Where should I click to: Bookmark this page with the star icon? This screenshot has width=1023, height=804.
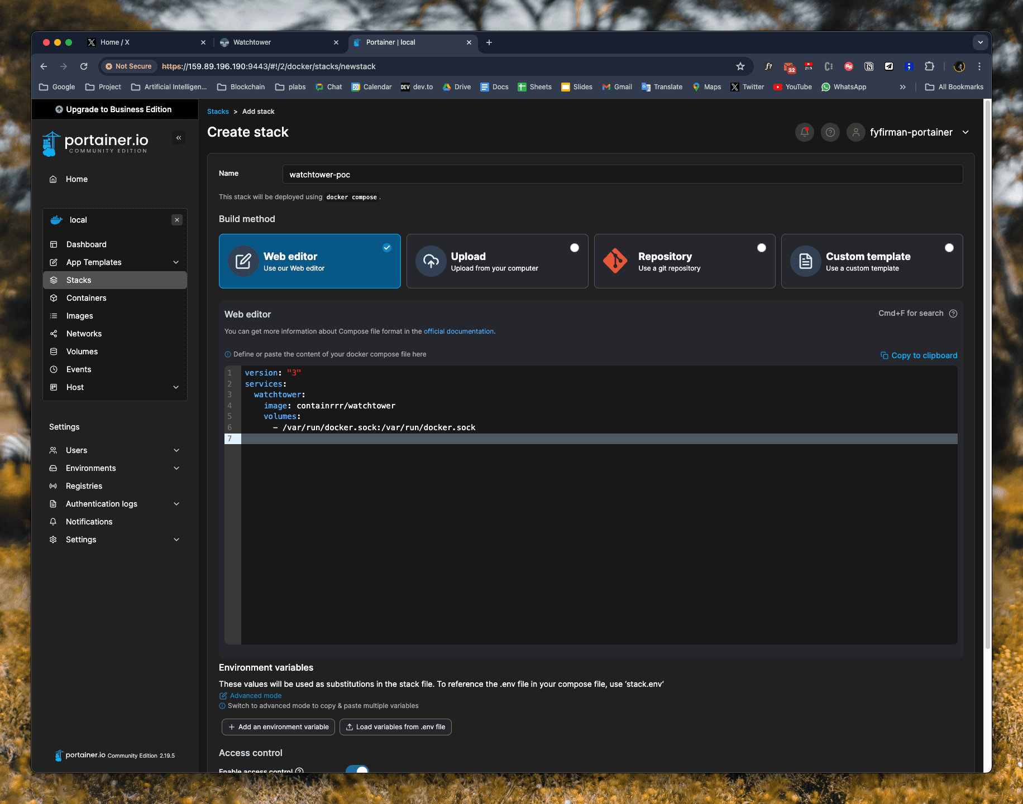pos(740,66)
